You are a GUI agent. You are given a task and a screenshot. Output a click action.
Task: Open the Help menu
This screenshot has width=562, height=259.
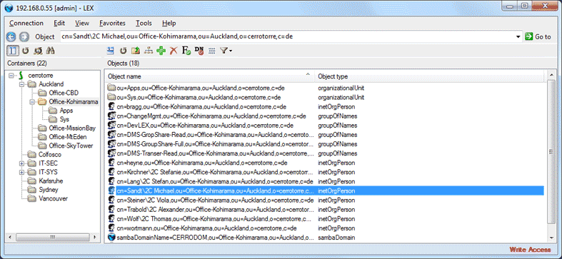pos(169,24)
